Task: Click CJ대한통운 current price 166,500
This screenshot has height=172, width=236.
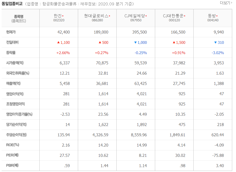Action: click(x=178, y=32)
